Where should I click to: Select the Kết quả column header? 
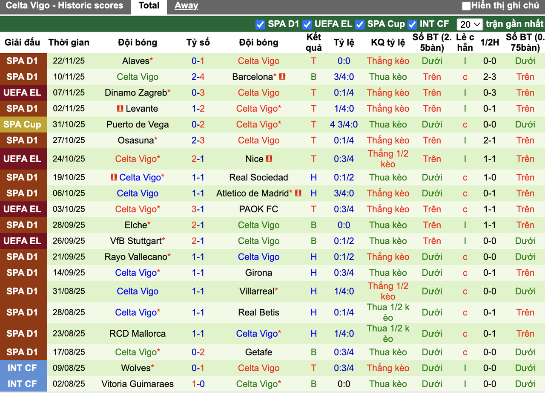coord(314,42)
